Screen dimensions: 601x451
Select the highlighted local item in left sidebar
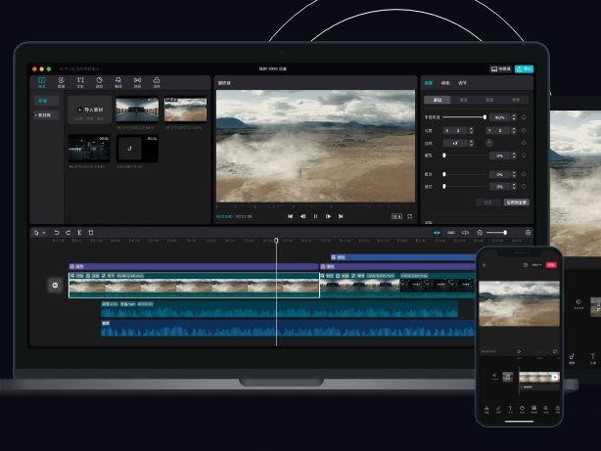46,101
